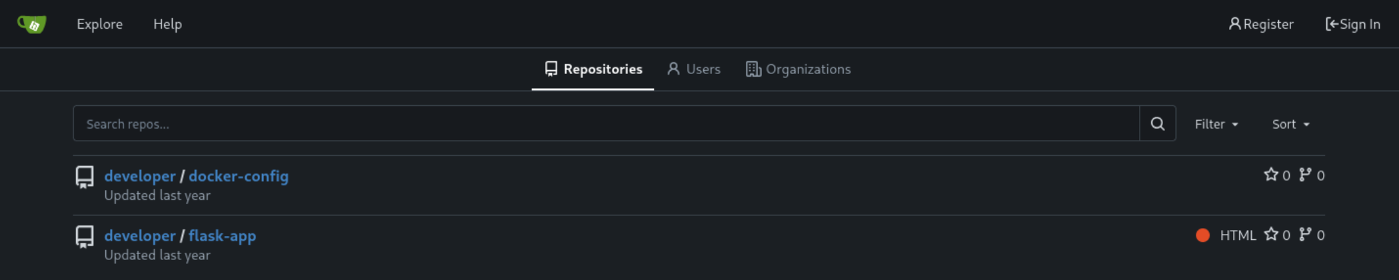Viewport: 1399px width, 280px height.
Task: Click the orange HTML language dot
Action: [1202, 235]
